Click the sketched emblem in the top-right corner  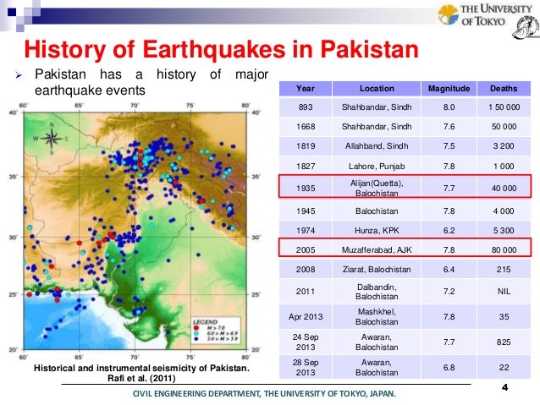pyautogui.click(x=526, y=28)
